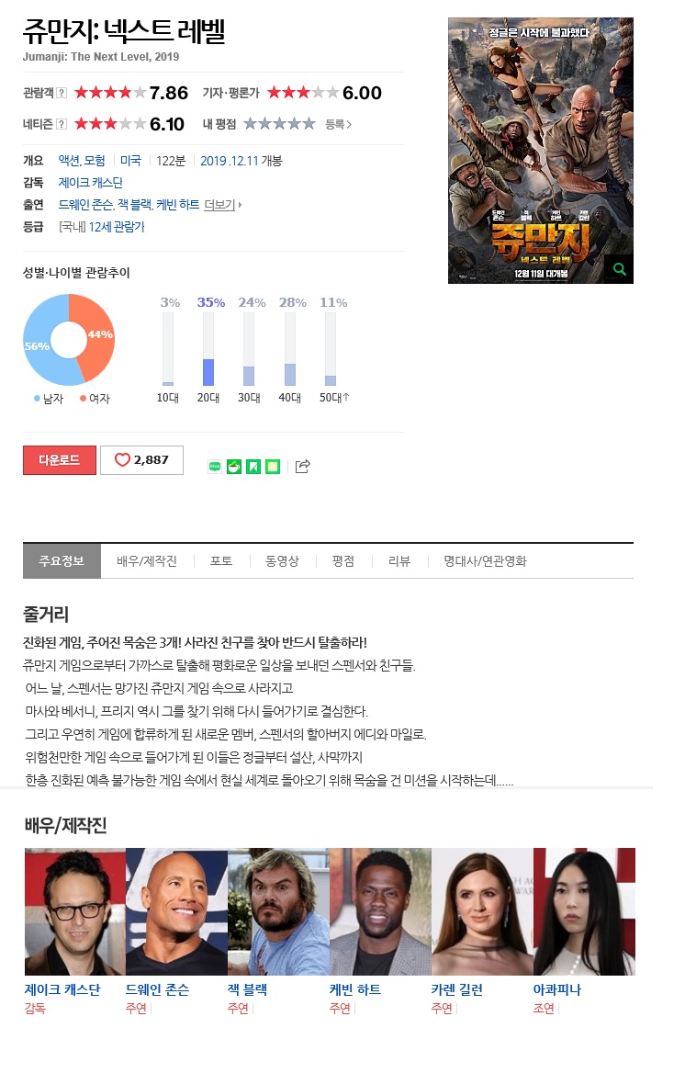The height and width of the screenshot is (1073, 685).
Task: Open the 등록 rating registration arrow
Action: [x=339, y=124]
